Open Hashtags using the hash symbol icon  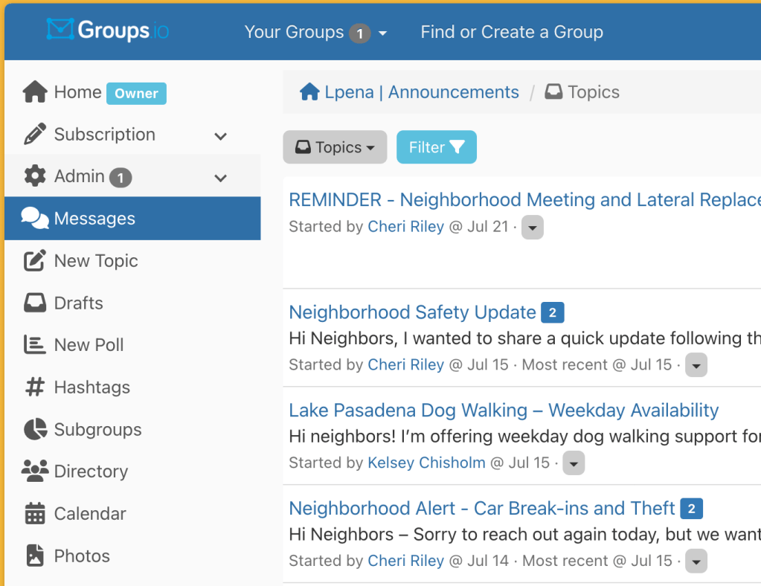[x=35, y=387]
